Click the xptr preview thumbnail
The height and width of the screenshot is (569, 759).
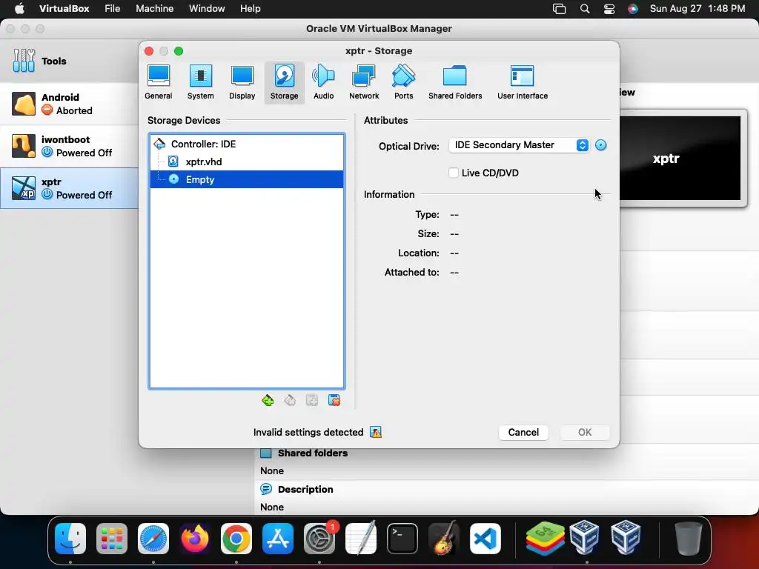pos(680,158)
